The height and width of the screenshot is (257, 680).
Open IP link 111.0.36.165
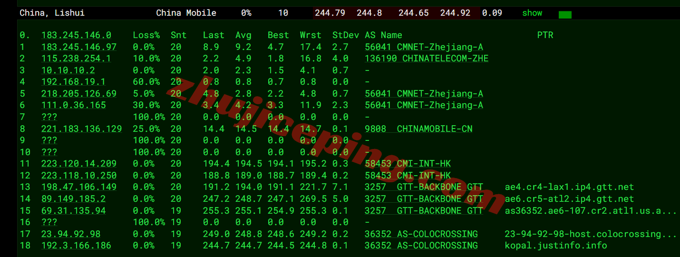pyautogui.click(x=73, y=105)
